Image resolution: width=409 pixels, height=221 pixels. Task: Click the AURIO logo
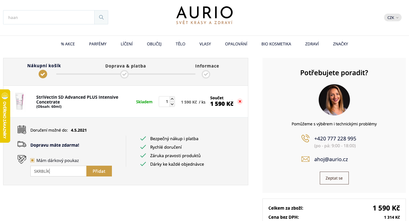[204, 15]
